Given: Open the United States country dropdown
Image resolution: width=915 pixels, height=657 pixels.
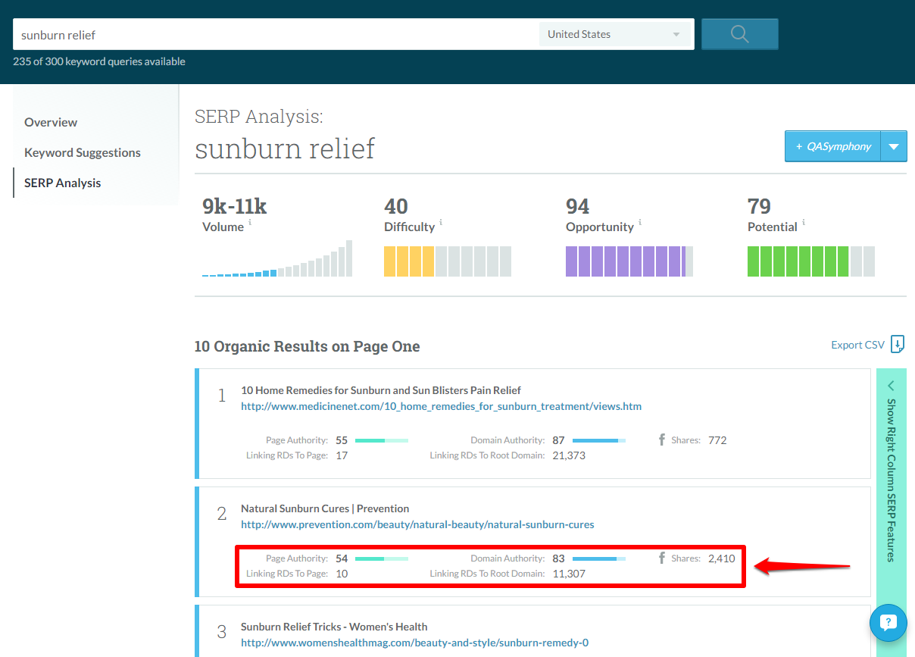Looking at the screenshot, I should click(x=614, y=33).
